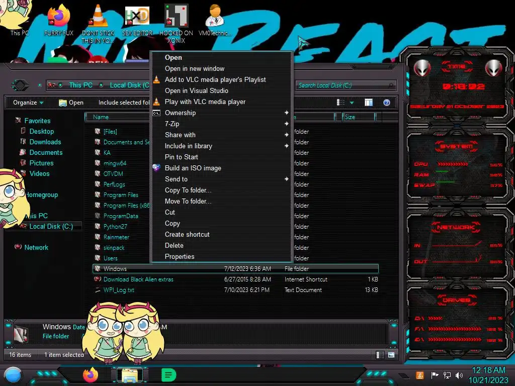Click the Explorer back navigation button
The height and width of the screenshot is (386, 515).
20,85
